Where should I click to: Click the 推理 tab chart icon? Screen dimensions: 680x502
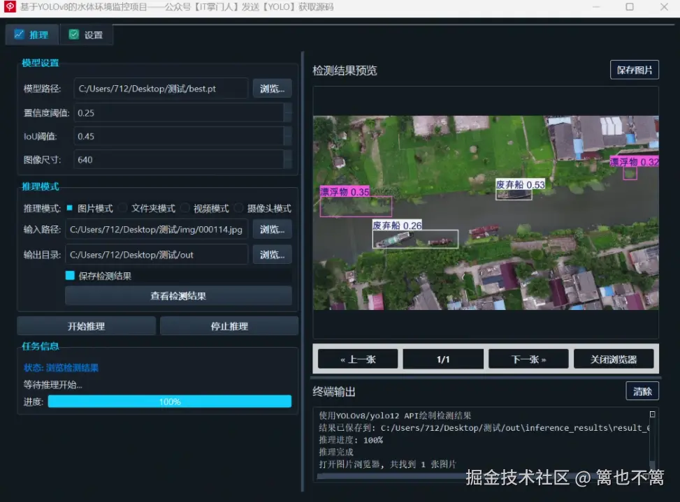coord(19,34)
